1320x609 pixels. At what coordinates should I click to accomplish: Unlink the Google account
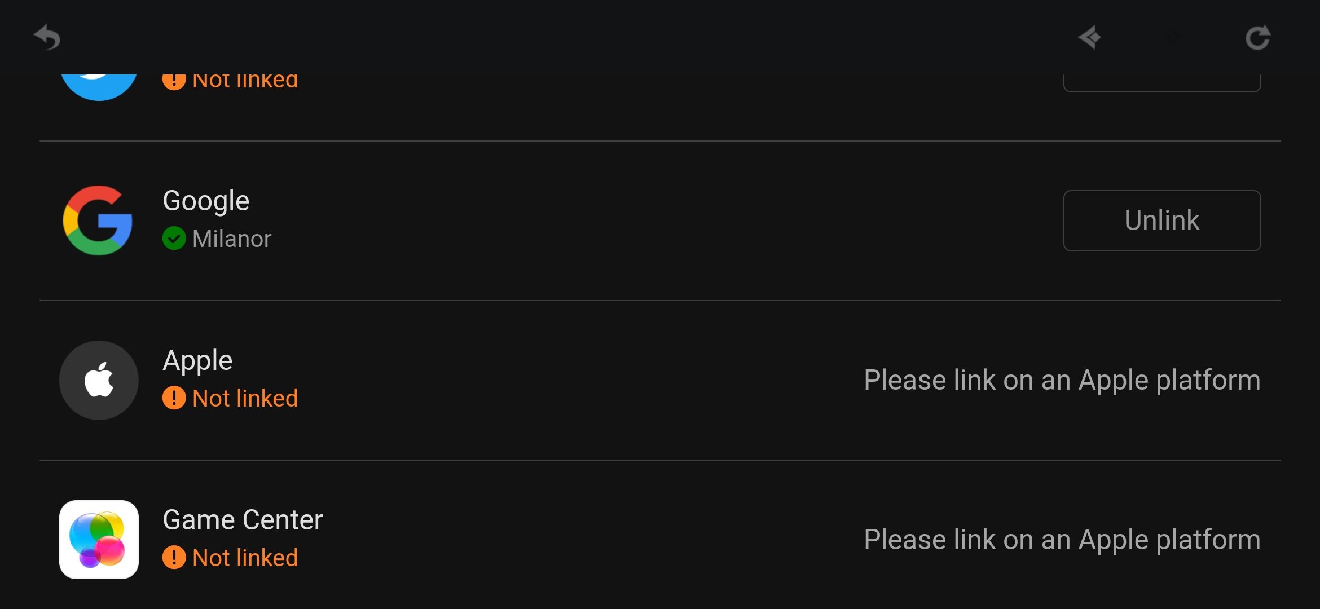[1161, 220]
